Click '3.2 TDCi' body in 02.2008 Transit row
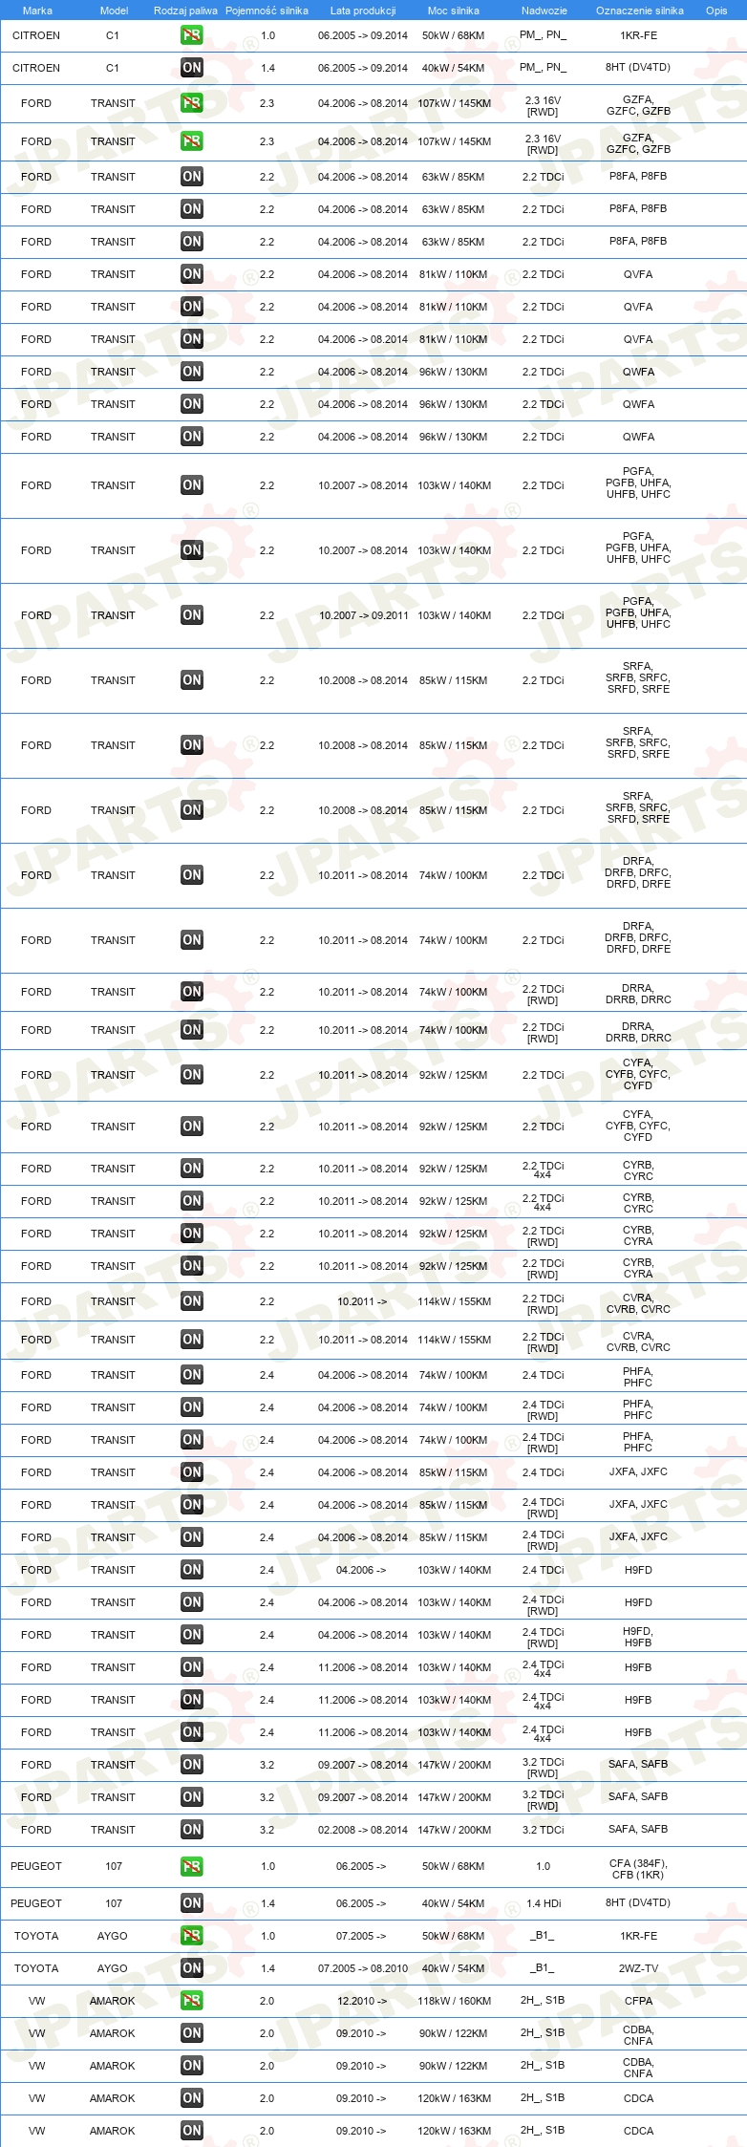747x2147 pixels. point(544,1830)
